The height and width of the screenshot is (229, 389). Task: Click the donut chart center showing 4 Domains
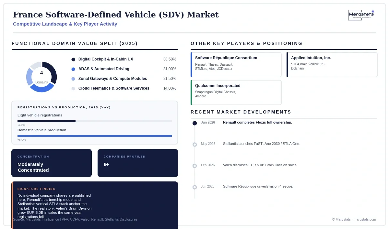[41, 77]
